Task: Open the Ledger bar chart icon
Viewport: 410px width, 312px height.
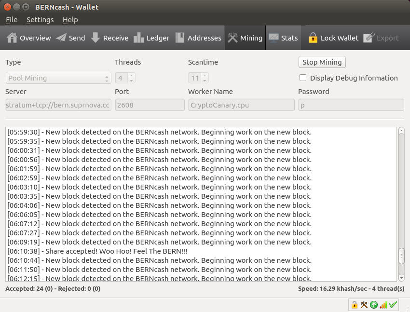Action: click(x=139, y=38)
